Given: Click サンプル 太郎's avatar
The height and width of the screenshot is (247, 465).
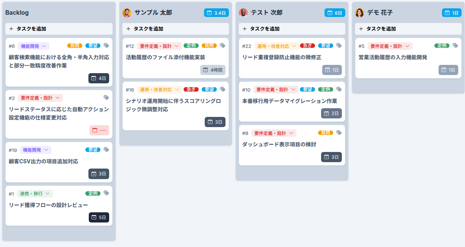Looking at the screenshot, I should pyautogui.click(x=127, y=13).
